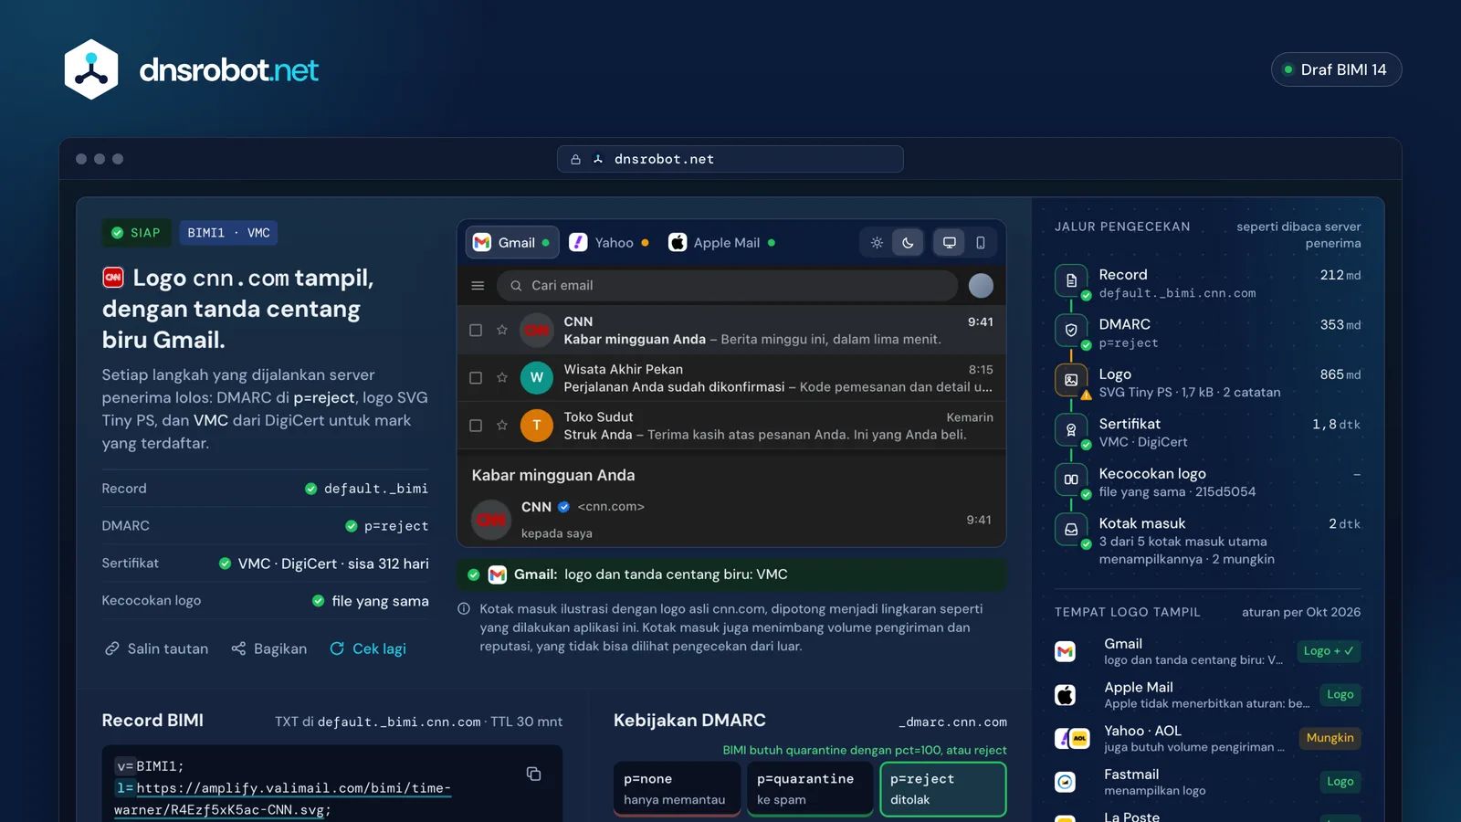The image size is (1461, 822).
Task: Click "VMC · DigiCert · sisa 312 hari" value
Action: point(333,564)
